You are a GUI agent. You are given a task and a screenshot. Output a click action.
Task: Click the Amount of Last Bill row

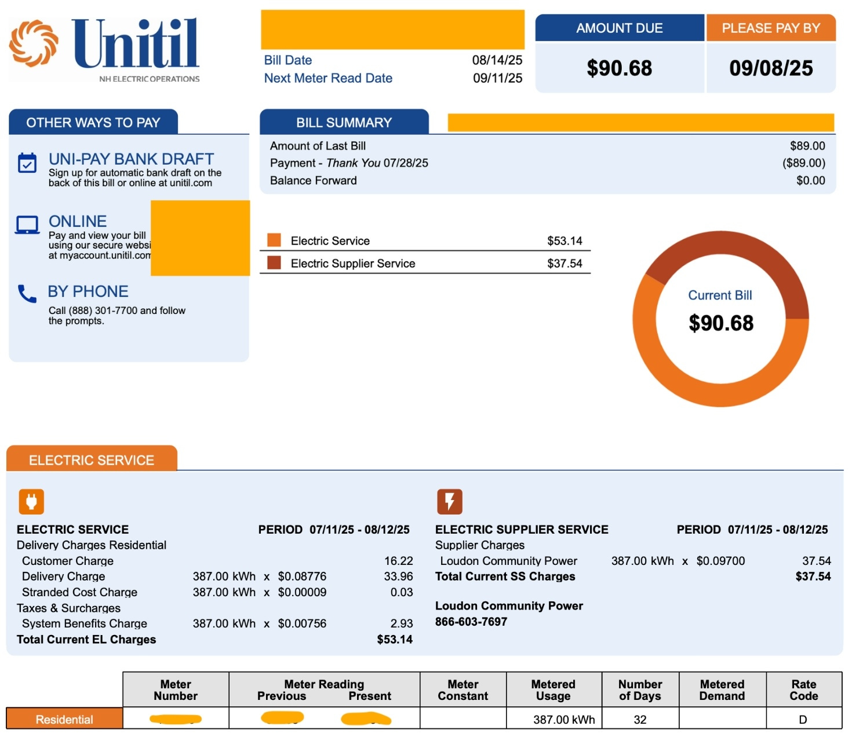tap(548, 146)
